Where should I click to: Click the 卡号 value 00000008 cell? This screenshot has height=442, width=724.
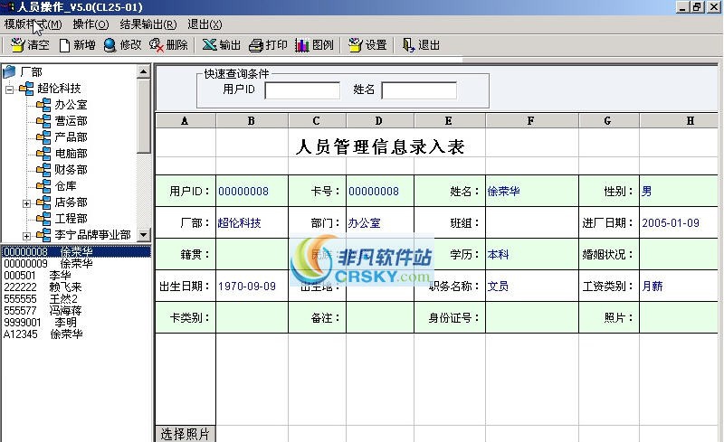[379, 191]
